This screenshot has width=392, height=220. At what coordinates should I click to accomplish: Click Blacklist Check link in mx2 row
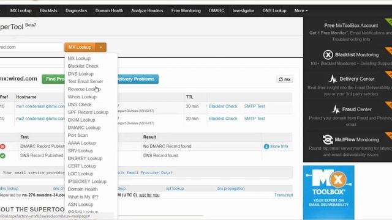(x=223, y=119)
